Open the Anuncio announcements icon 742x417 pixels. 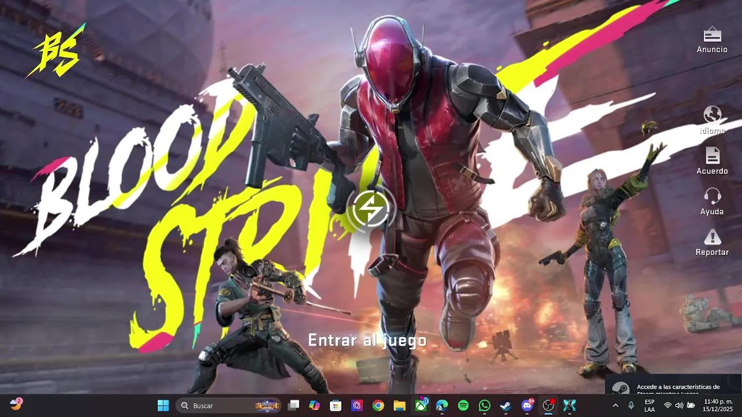(x=712, y=35)
